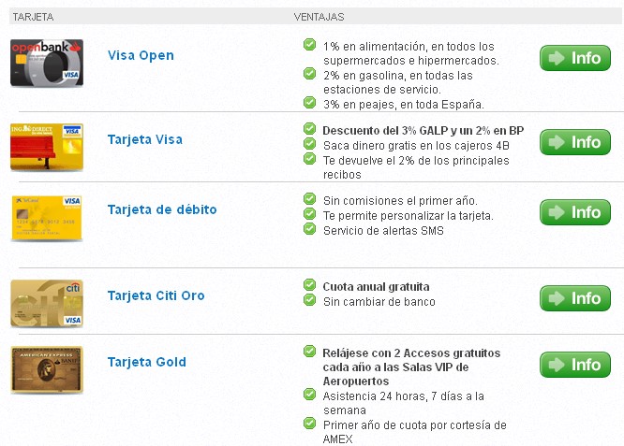Image resolution: width=624 pixels, height=446 pixels.
Task: Click green check beside 'Descuento del 3% GALP'
Action: coord(309,128)
